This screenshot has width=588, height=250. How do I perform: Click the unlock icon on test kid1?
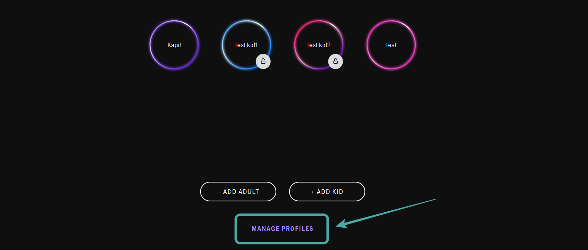click(263, 61)
